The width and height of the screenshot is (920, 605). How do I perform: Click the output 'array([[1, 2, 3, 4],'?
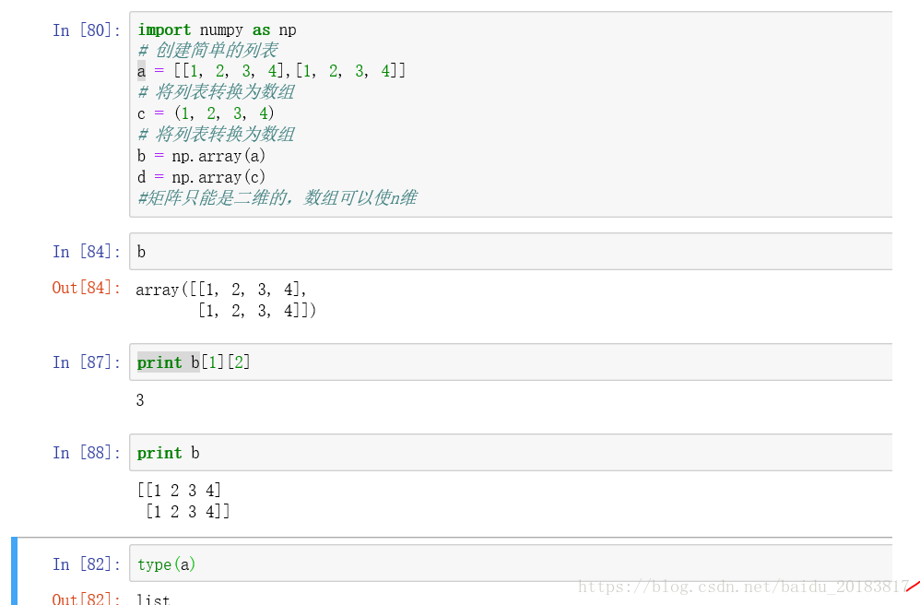point(220,290)
